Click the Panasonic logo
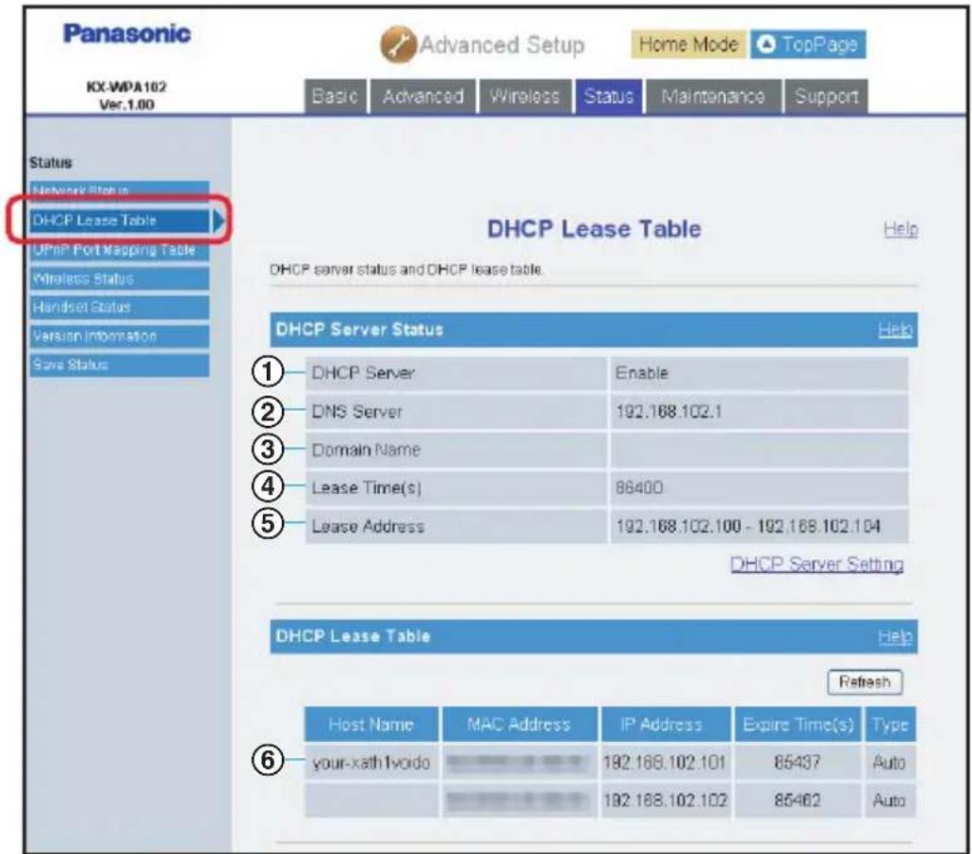The height and width of the screenshot is (854, 972). pos(127,34)
